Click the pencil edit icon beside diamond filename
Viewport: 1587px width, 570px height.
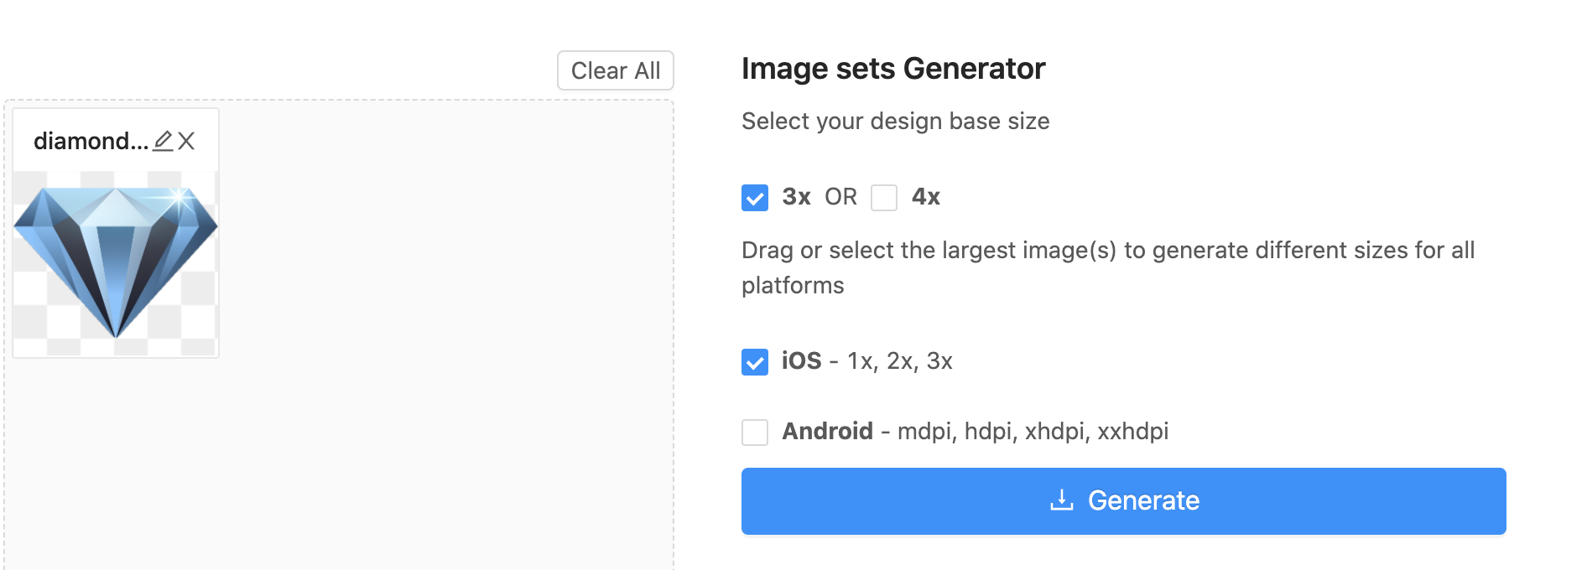click(163, 141)
